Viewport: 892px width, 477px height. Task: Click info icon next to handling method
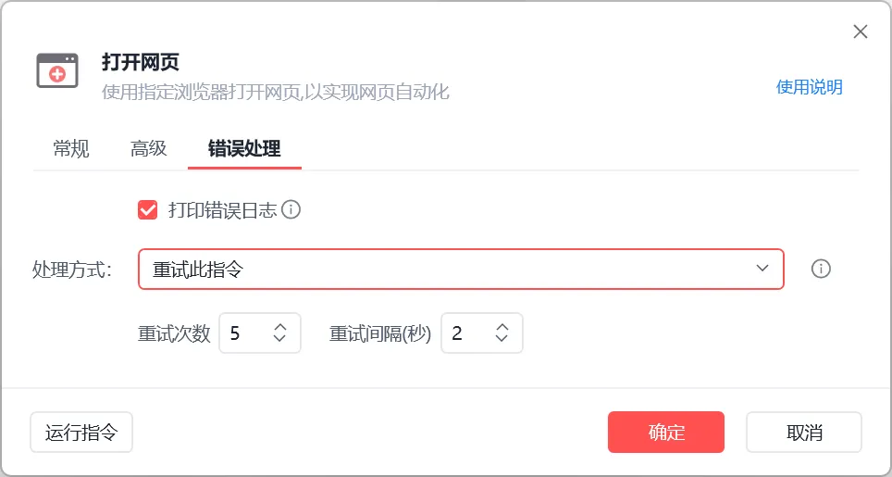click(x=821, y=269)
